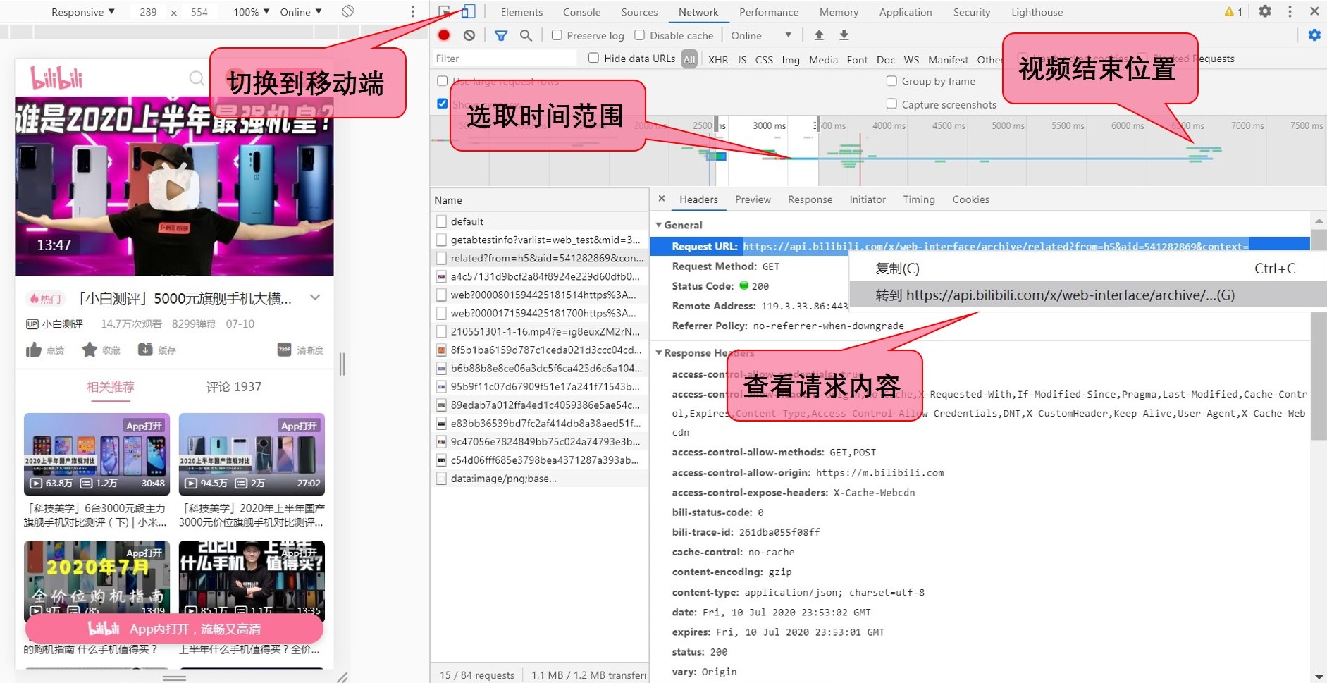Click the rotate screen icon
The height and width of the screenshot is (683, 1327).
point(347,11)
